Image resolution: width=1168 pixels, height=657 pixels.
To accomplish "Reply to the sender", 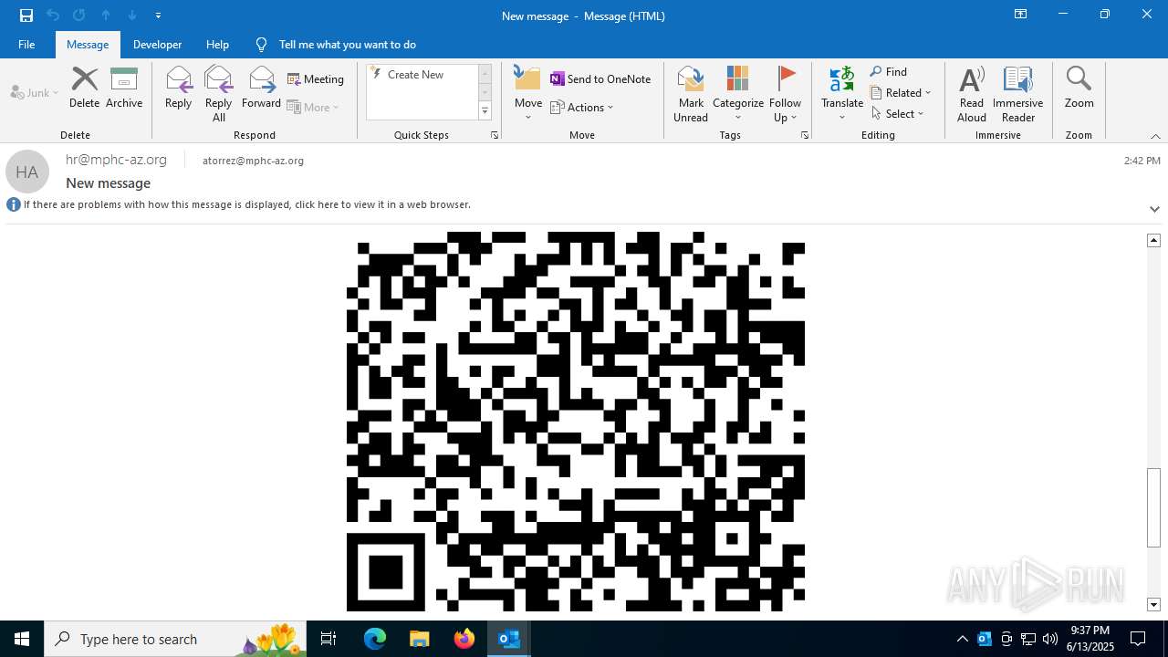I will [x=178, y=88].
